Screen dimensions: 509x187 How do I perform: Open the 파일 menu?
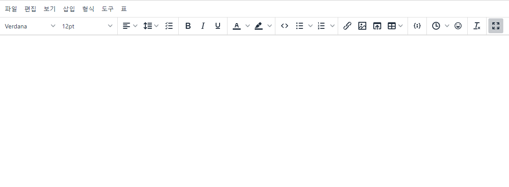pyautogui.click(x=11, y=9)
